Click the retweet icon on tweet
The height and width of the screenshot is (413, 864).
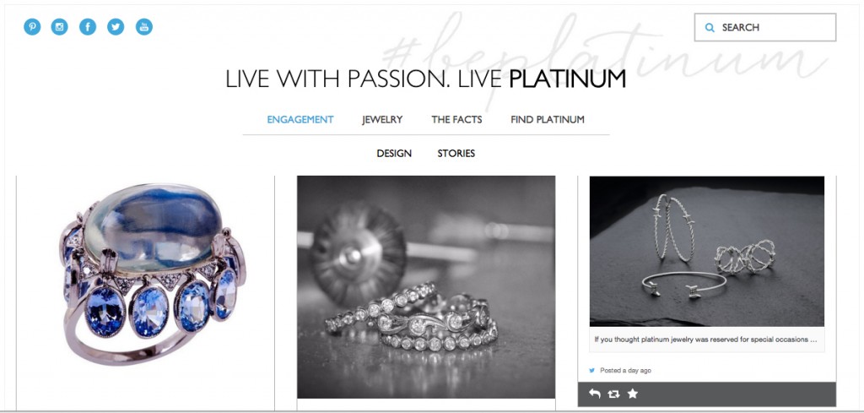click(x=613, y=394)
